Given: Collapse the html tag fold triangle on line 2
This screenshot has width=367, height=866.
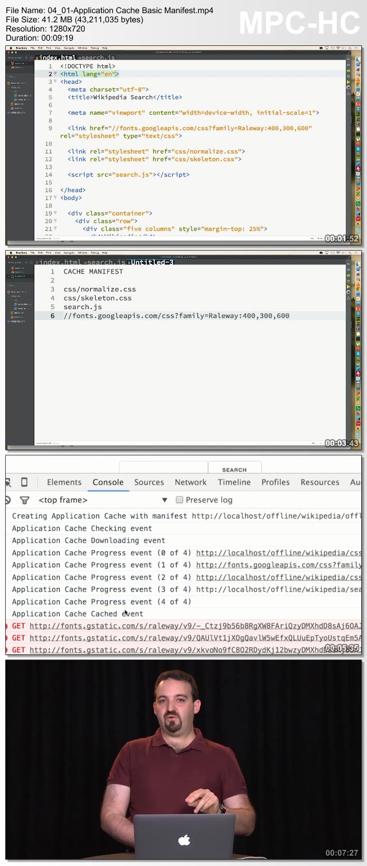Looking at the screenshot, I should pyautogui.click(x=56, y=74).
